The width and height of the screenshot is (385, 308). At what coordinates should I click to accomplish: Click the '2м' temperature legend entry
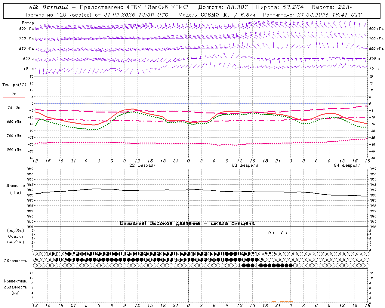[x=14, y=94]
